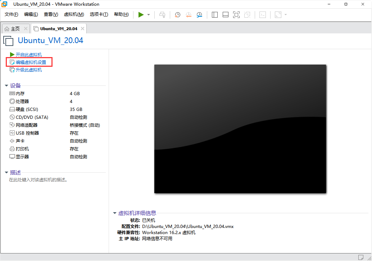Open the snapshot manager toolbar icon
This screenshot has width=372, height=261.
coord(199,15)
